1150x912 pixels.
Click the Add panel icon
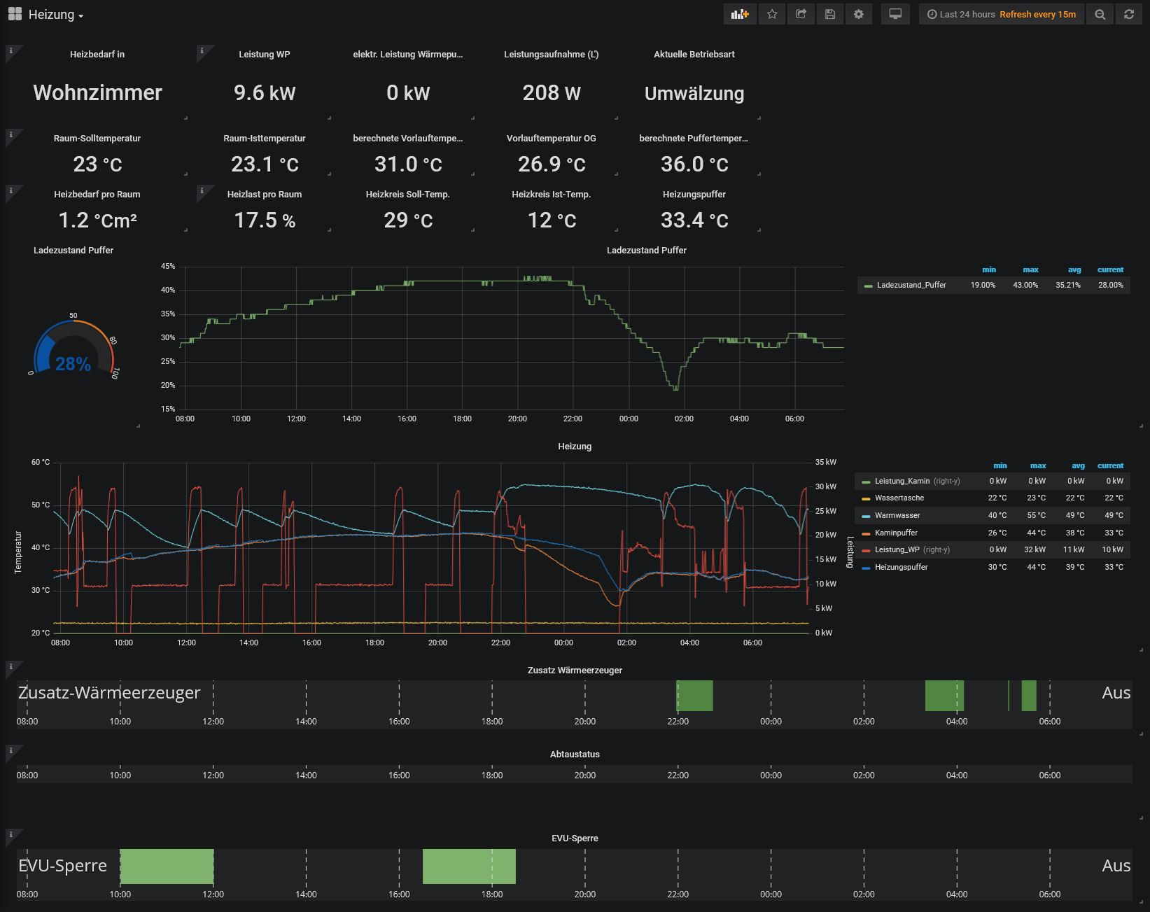click(x=740, y=14)
